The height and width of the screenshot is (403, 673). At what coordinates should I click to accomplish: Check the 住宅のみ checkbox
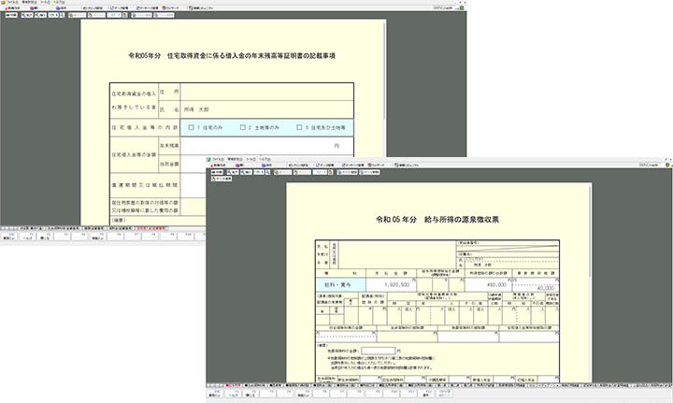pos(192,126)
